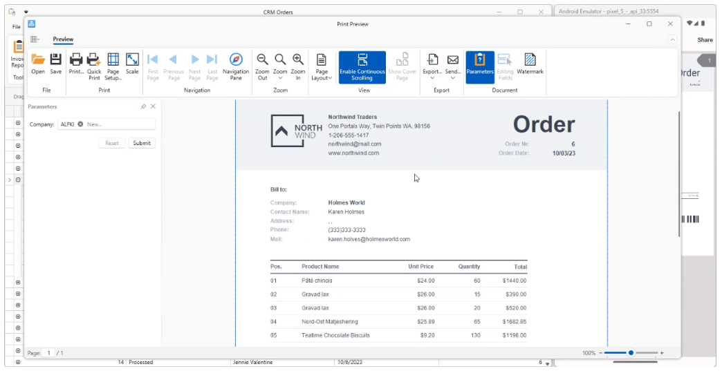Viewport: 722px width, 371px height.
Task: Collapse the ribbon with the chevron
Action: (672, 39)
